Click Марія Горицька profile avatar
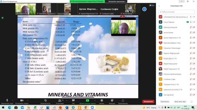Image resolution: width=197 pixels, height=110 pixels. click(x=160, y=69)
